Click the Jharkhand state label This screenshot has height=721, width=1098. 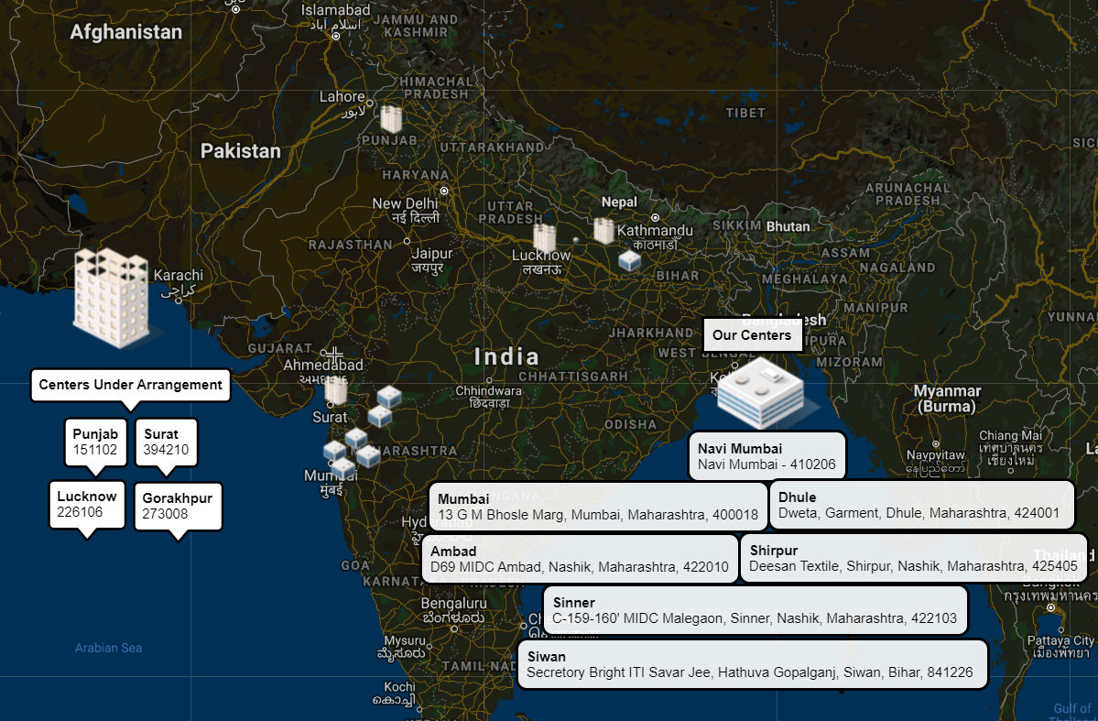(x=650, y=333)
